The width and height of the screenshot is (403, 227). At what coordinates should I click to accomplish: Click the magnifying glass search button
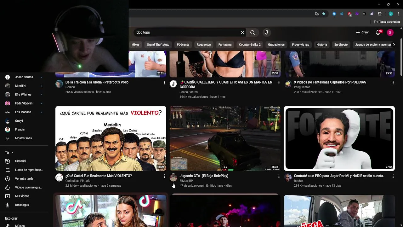[253, 32]
